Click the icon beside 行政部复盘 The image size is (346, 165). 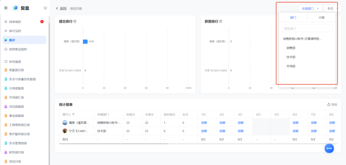coord(6,88)
